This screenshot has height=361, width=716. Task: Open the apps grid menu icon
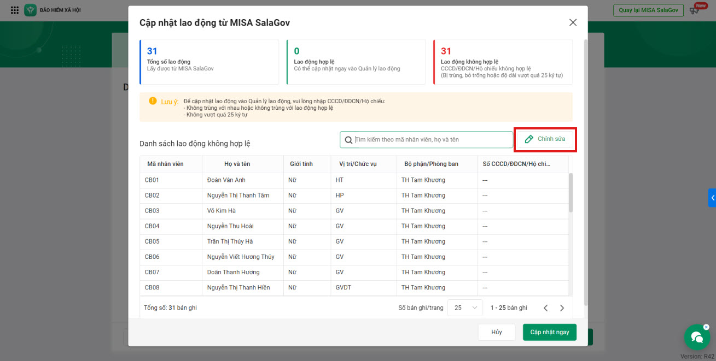click(x=15, y=10)
